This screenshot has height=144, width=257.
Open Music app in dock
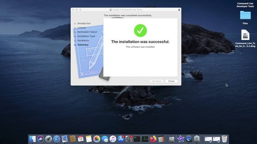pos(113,139)
